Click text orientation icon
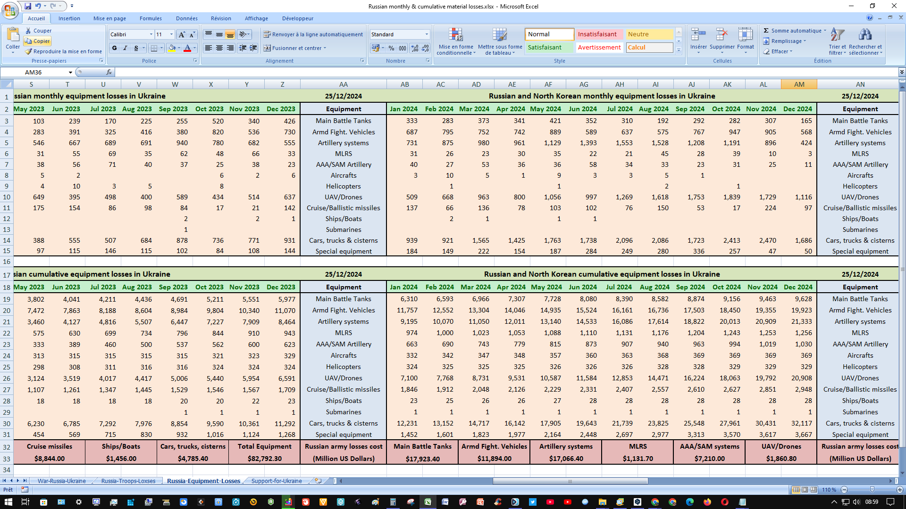This screenshot has width=906, height=509. (x=243, y=34)
